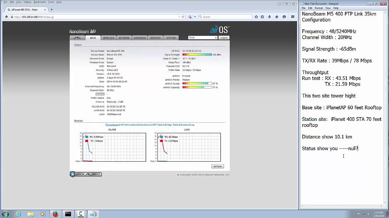Open the SERVICES tab
The height and width of the screenshot is (218, 389).
(x=155, y=38)
